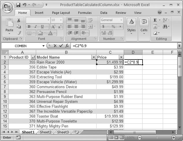Launch the Alignment dialog launcher
This screenshot has width=183, height=141.
click(95, 38)
